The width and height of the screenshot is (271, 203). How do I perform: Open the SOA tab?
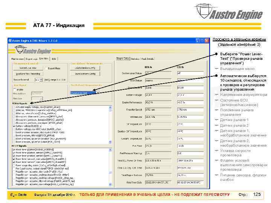pyautogui.click(x=54, y=59)
